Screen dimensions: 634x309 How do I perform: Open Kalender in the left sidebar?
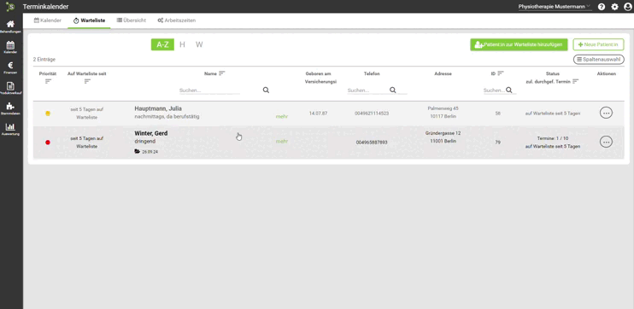pyautogui.click(x=10, y=47)
